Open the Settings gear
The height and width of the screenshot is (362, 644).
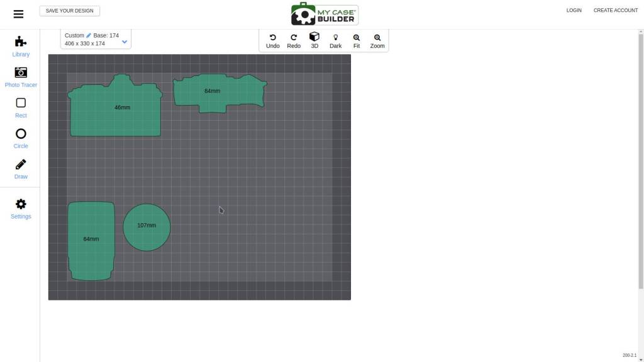pos(21,209)
